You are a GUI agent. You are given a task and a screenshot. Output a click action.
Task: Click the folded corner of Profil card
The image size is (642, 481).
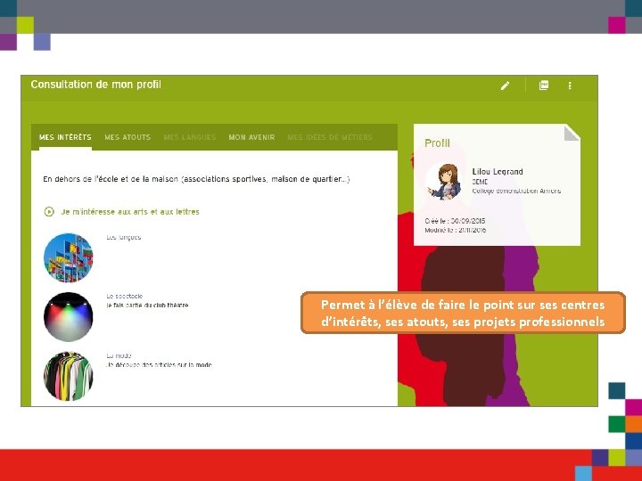(572, 133)
